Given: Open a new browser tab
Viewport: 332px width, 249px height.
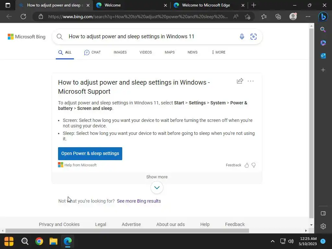Looking at the screenshot, I should pyautogui.click(x=254, y=5).
